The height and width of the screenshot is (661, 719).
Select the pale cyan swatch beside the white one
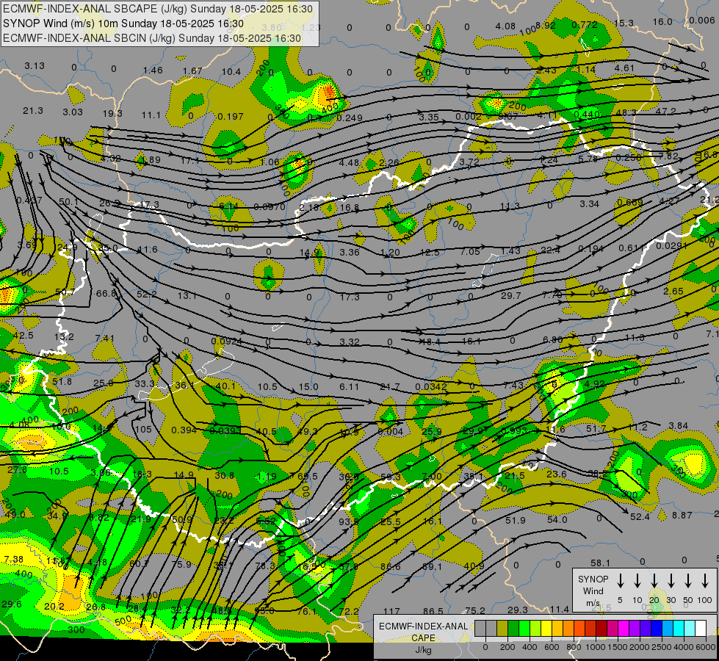pos(689,629)
